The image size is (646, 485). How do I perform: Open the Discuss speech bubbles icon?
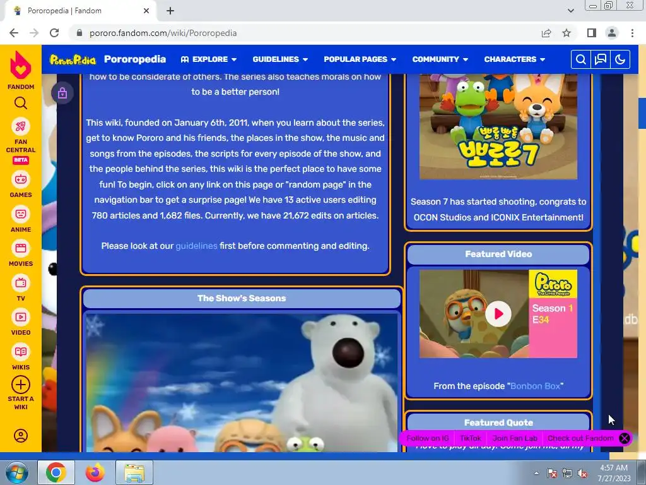(601, 59)
